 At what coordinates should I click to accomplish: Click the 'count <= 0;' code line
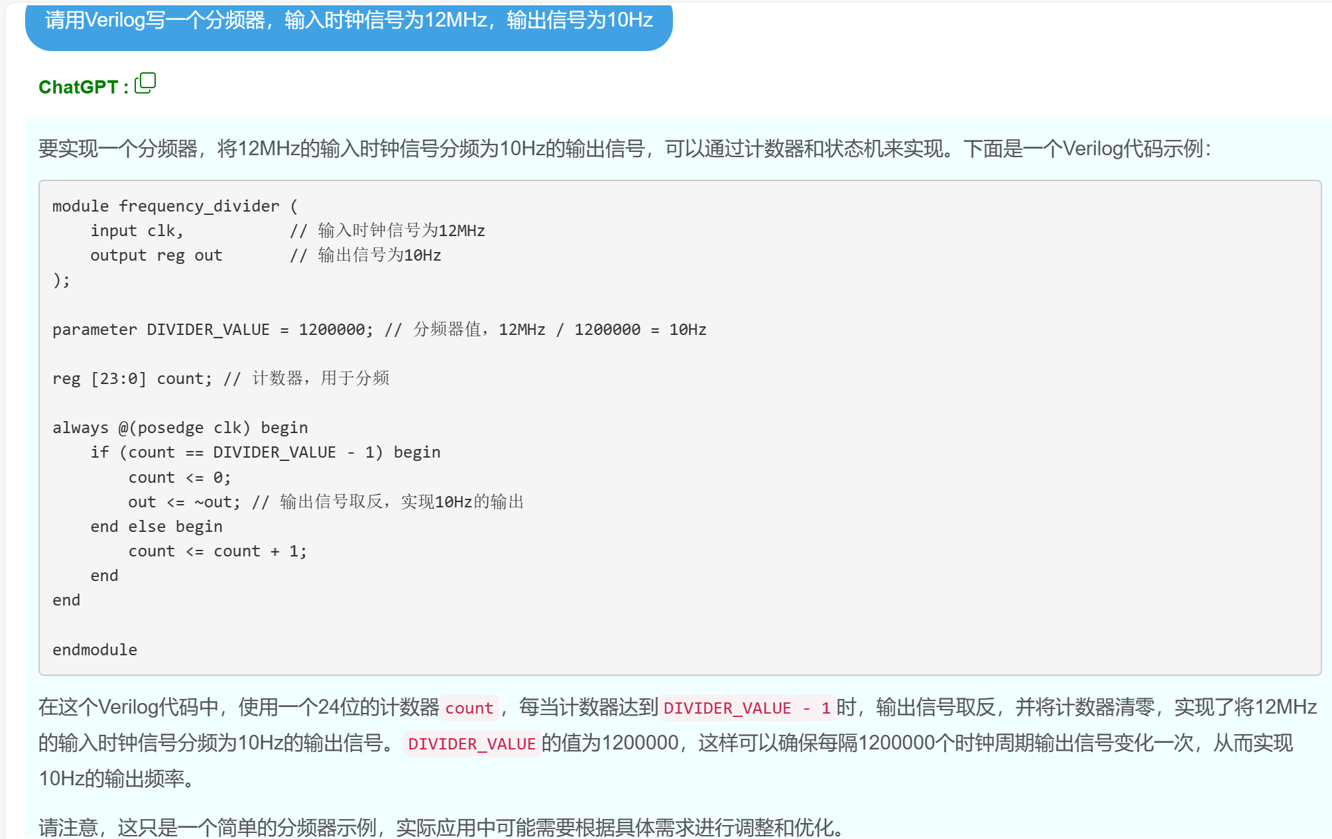(x=180, y=478)
